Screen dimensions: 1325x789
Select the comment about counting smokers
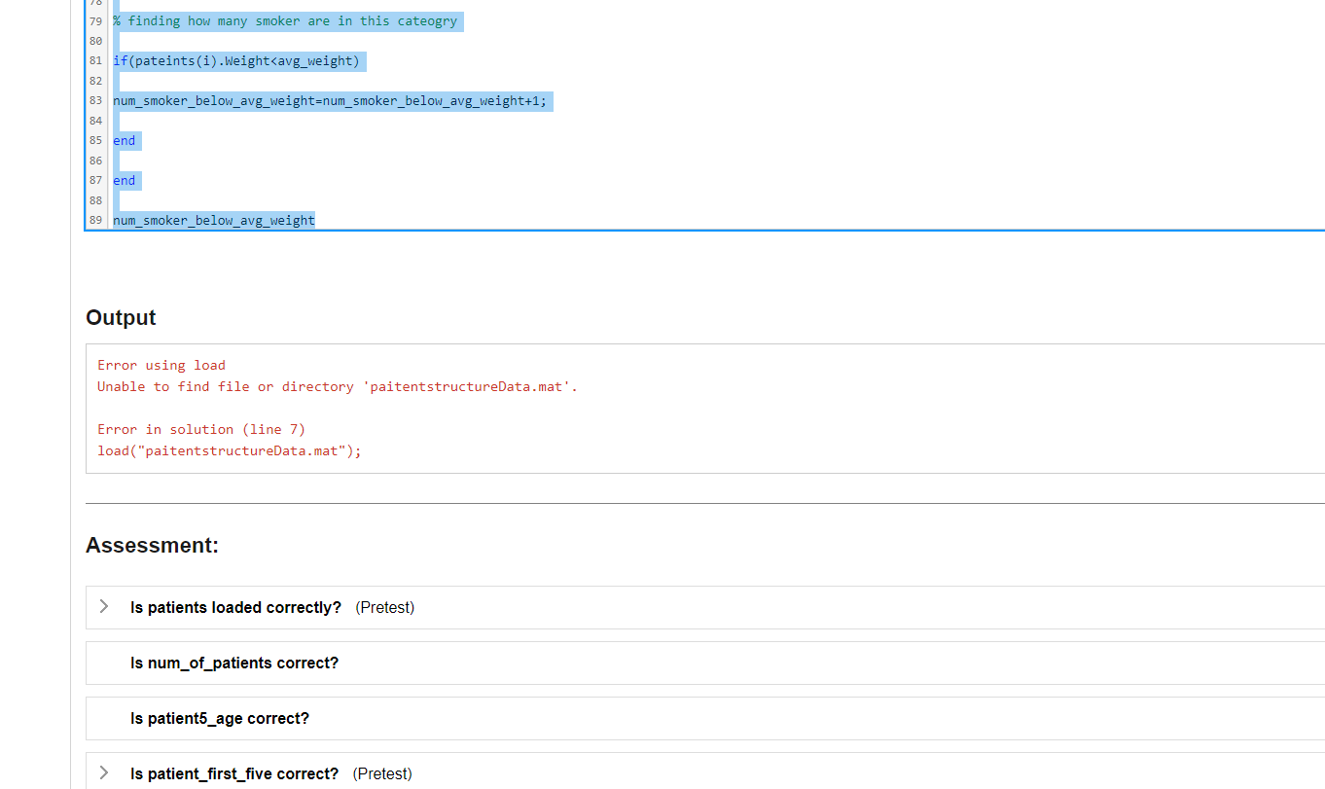pos(286,20)
